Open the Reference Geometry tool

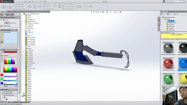(x=79, y=6)
